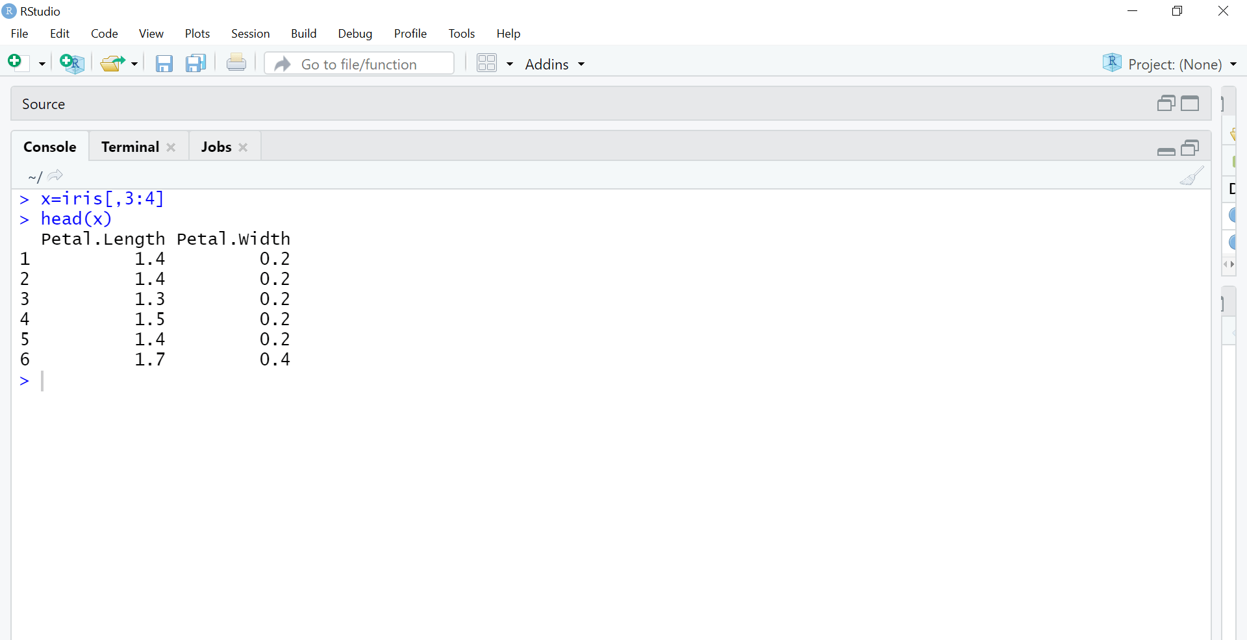Save the current document
Screen dimensions: 1247x640
click(x=164, y=63)
